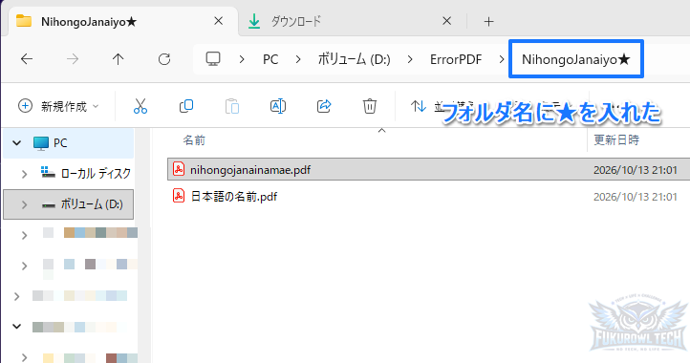690x363 pixels.
Task: Go forward with the right arrow
Action: tap(73, 59)
